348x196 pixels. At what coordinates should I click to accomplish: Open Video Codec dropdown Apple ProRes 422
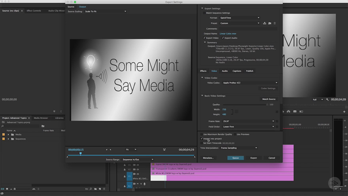pyautogui.click(x=250, y=83)
